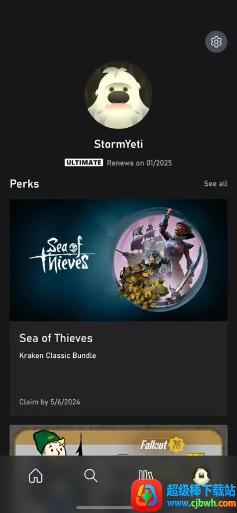Tap the pirate character bundle artwork
The image size is (237, 513).
point(160,259)
